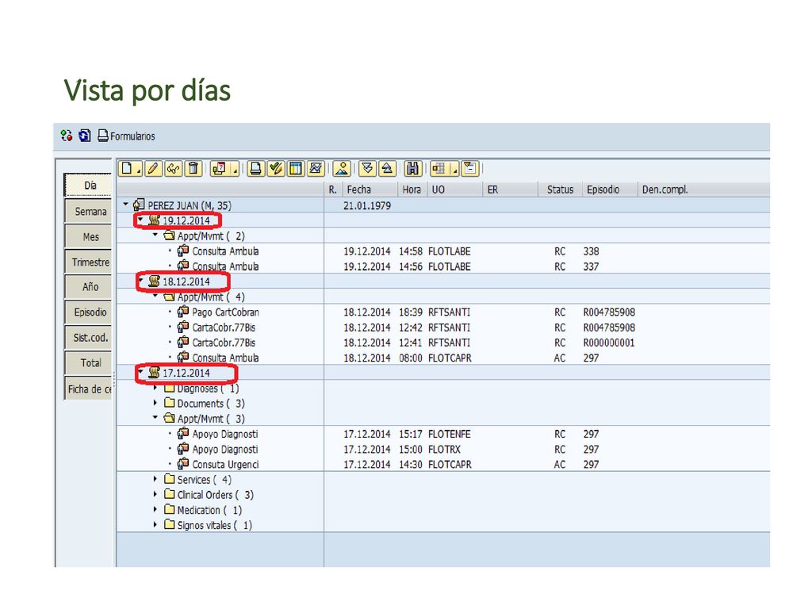Click the Collapse all double-arrow up icon

[x=387, y=168]
